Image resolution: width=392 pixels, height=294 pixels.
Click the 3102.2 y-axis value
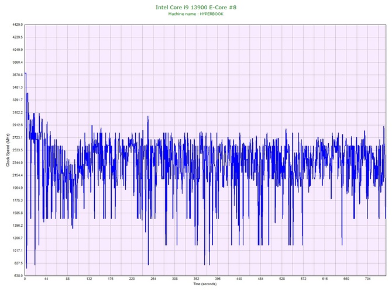pyautogui.click(x=18, y=112)
